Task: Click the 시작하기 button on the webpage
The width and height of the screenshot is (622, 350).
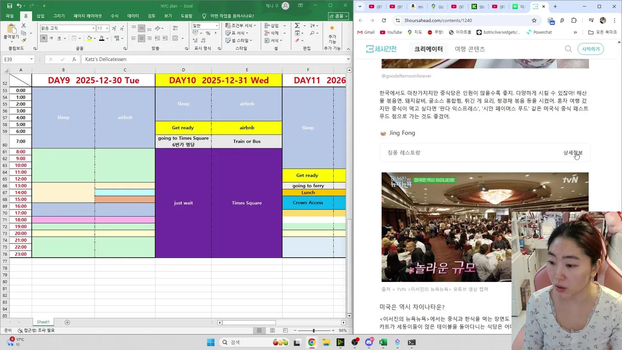Action: pyautogui.click(x=590, y=49)
